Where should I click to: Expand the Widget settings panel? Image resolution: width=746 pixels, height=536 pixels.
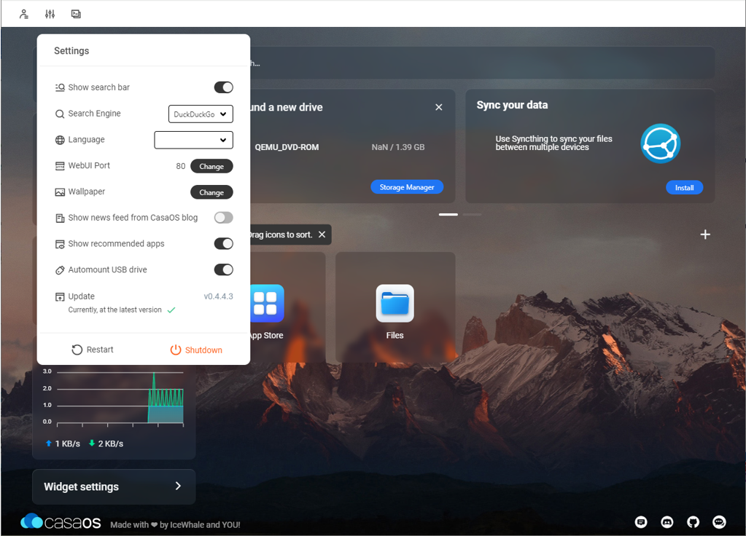113,486
